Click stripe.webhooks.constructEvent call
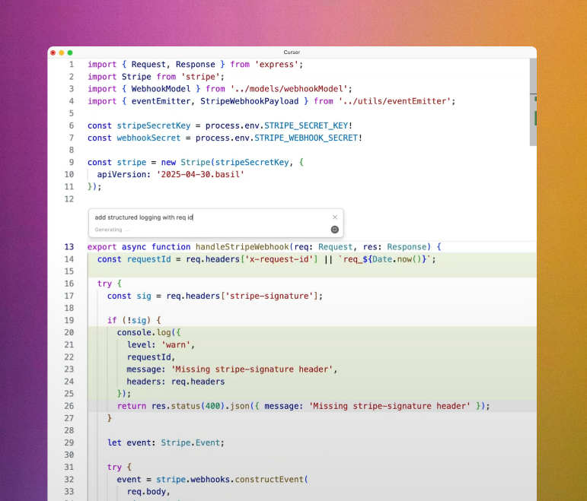 click(232, 479)
